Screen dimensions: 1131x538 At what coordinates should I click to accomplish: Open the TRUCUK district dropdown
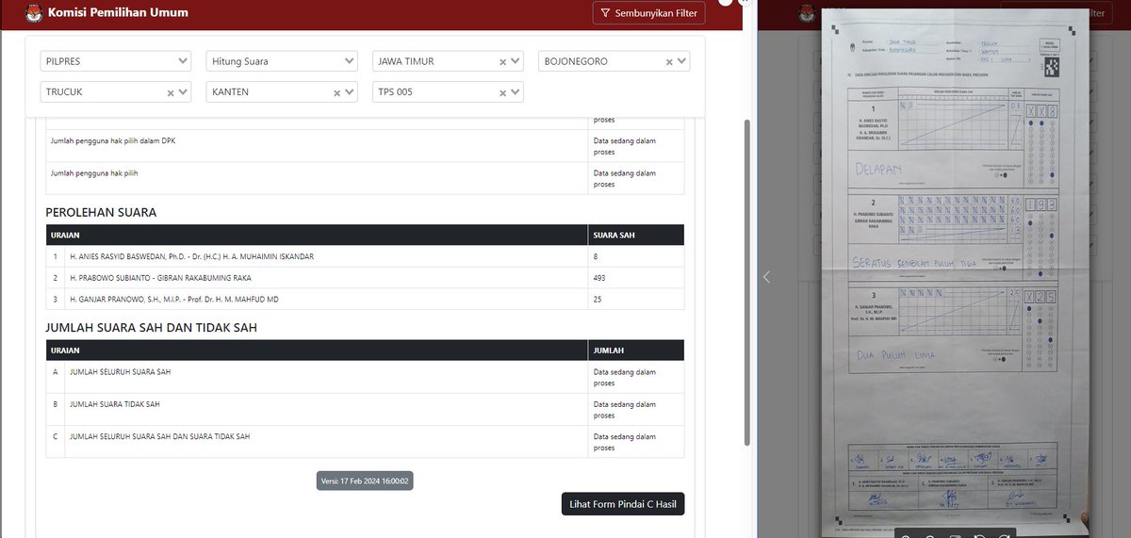pos(117,92)
